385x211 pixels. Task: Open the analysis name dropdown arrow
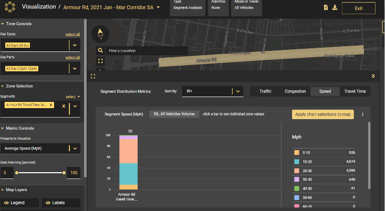159,7
